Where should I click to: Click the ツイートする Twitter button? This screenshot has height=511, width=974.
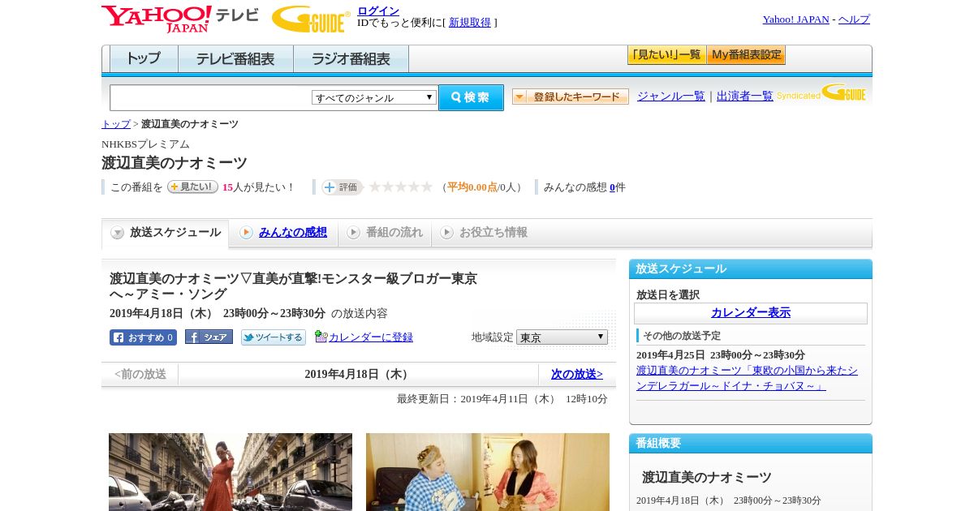click(274, 337)
